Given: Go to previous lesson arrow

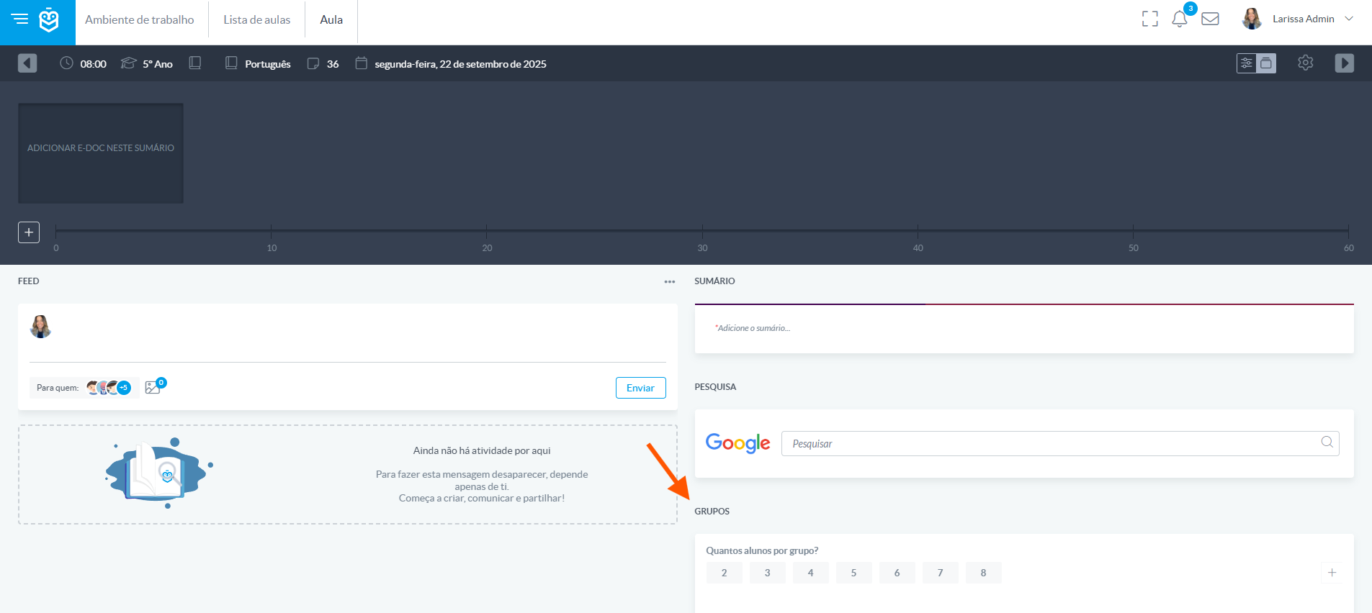Looking at the screenshot, I should pyautogui.click(x=27, y=63).
